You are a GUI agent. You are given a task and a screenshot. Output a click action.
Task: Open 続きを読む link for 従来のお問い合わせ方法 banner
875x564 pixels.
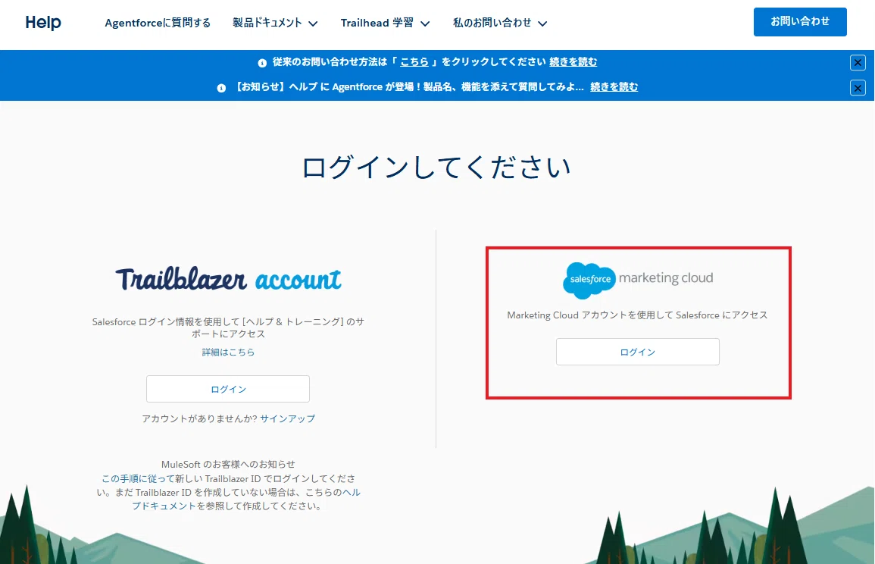[573, 62]
